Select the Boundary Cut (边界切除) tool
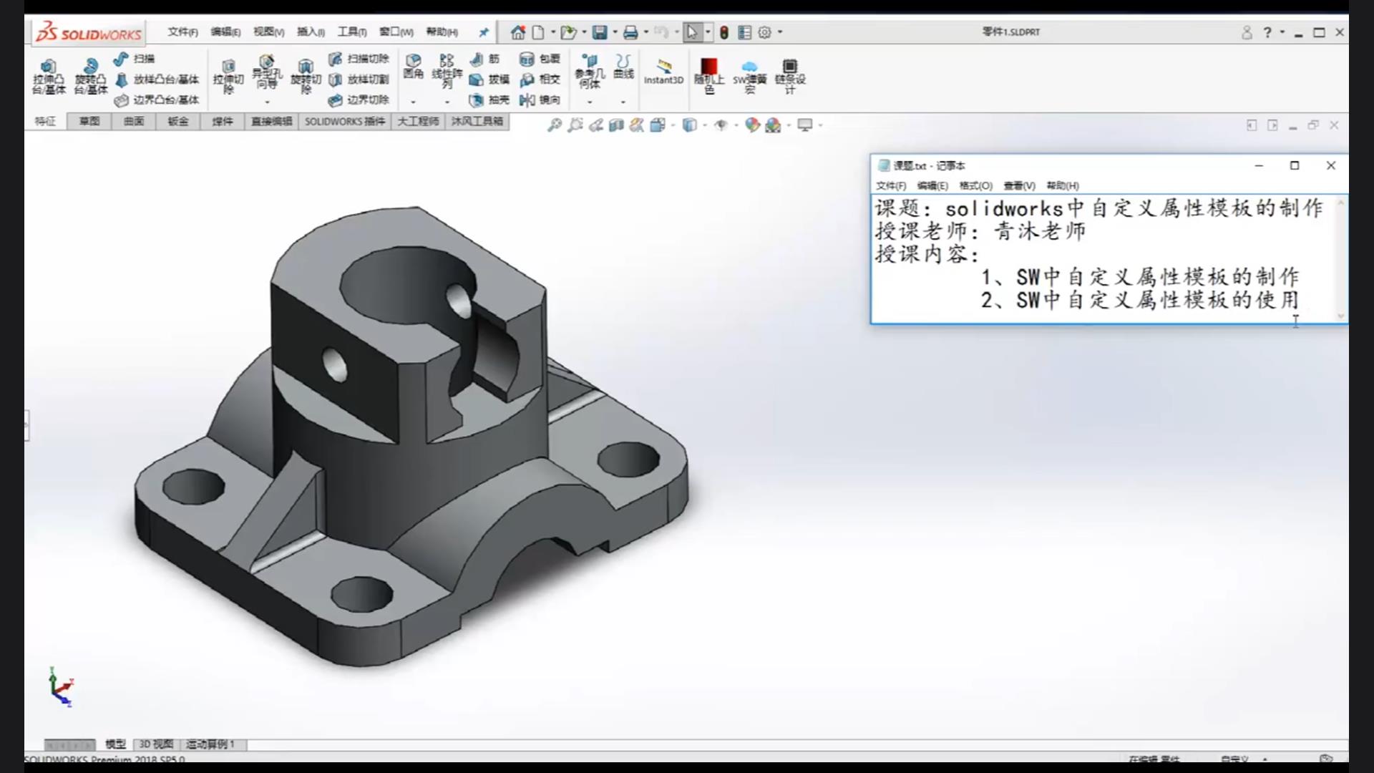The width and height of the screenshot is (1374, 773). point(359,100)
